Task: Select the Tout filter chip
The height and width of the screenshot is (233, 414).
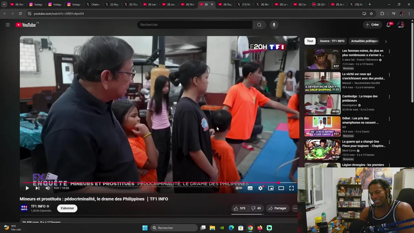Action: (310, 41)
